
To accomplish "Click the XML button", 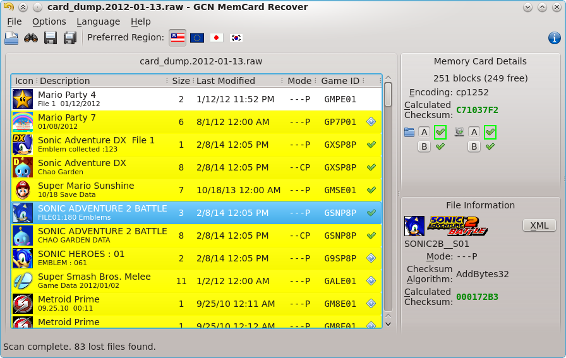I will pyautogui.click(x=539, y=225).
